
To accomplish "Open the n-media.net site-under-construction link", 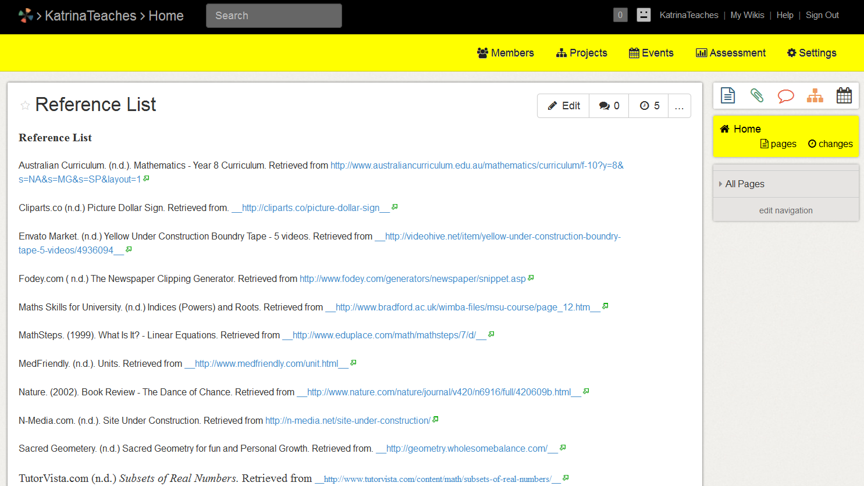I will [x=348, y=420].
